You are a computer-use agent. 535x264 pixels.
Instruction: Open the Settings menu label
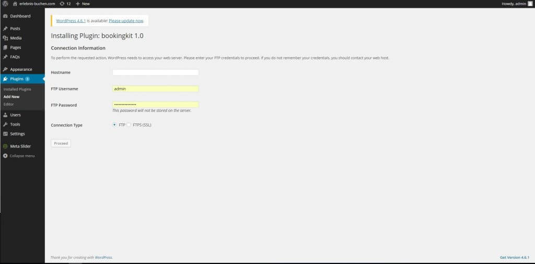click(x=17, y=134)
